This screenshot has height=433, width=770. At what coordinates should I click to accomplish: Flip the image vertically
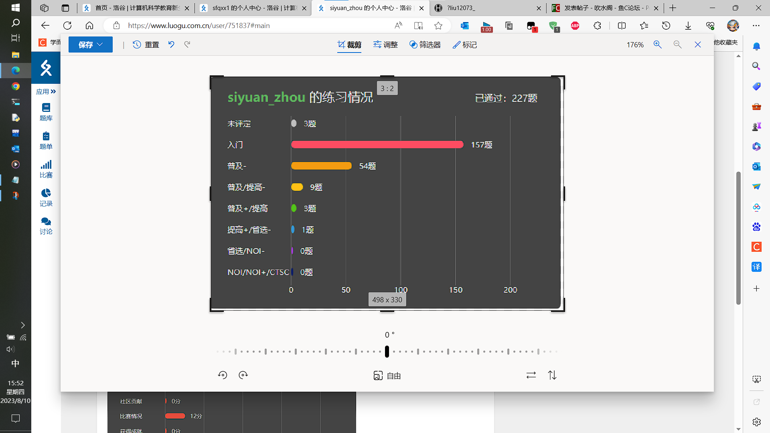[552, 375]
